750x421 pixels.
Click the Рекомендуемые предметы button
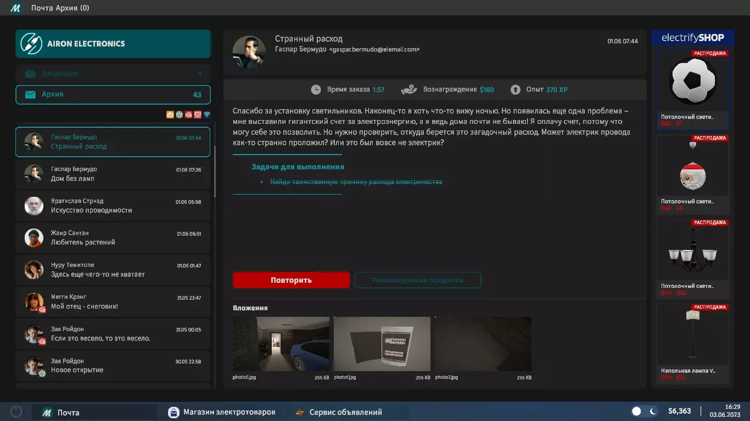[418, 280]
